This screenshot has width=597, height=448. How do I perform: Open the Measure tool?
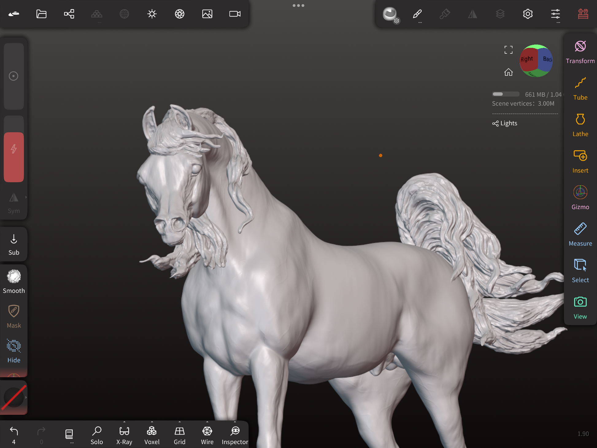(580, 234)
